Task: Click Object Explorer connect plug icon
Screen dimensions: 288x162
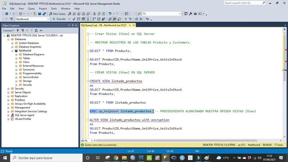Action: tap(18, 31)
